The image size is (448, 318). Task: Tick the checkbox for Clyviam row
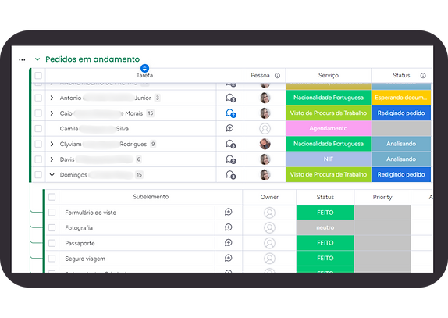click(x=38, y=144)
